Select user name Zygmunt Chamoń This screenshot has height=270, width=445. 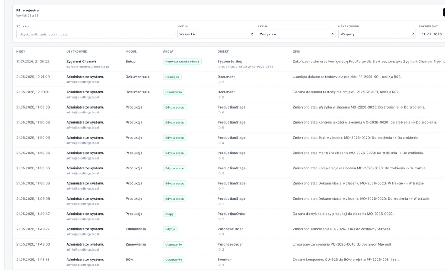click(81, 62)
